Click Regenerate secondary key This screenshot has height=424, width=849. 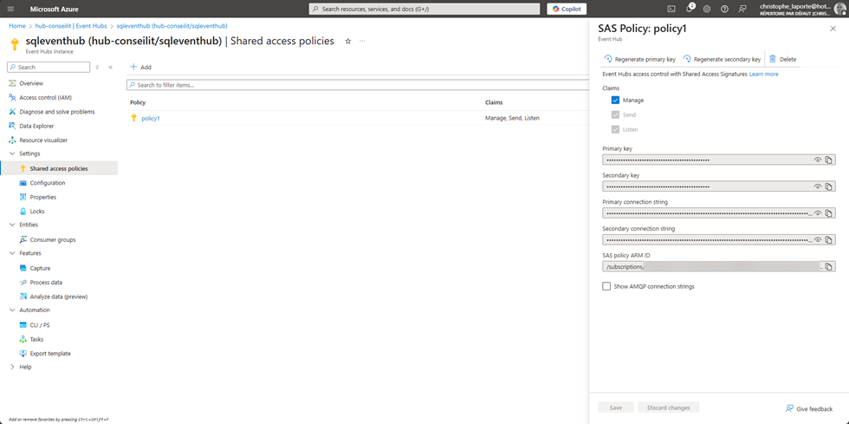pyautogui.click(x=722, y=59)
